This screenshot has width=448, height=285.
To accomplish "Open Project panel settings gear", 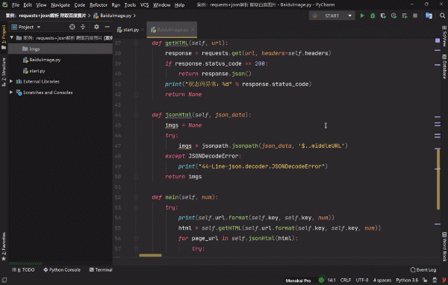I will (x=96, y=27).
